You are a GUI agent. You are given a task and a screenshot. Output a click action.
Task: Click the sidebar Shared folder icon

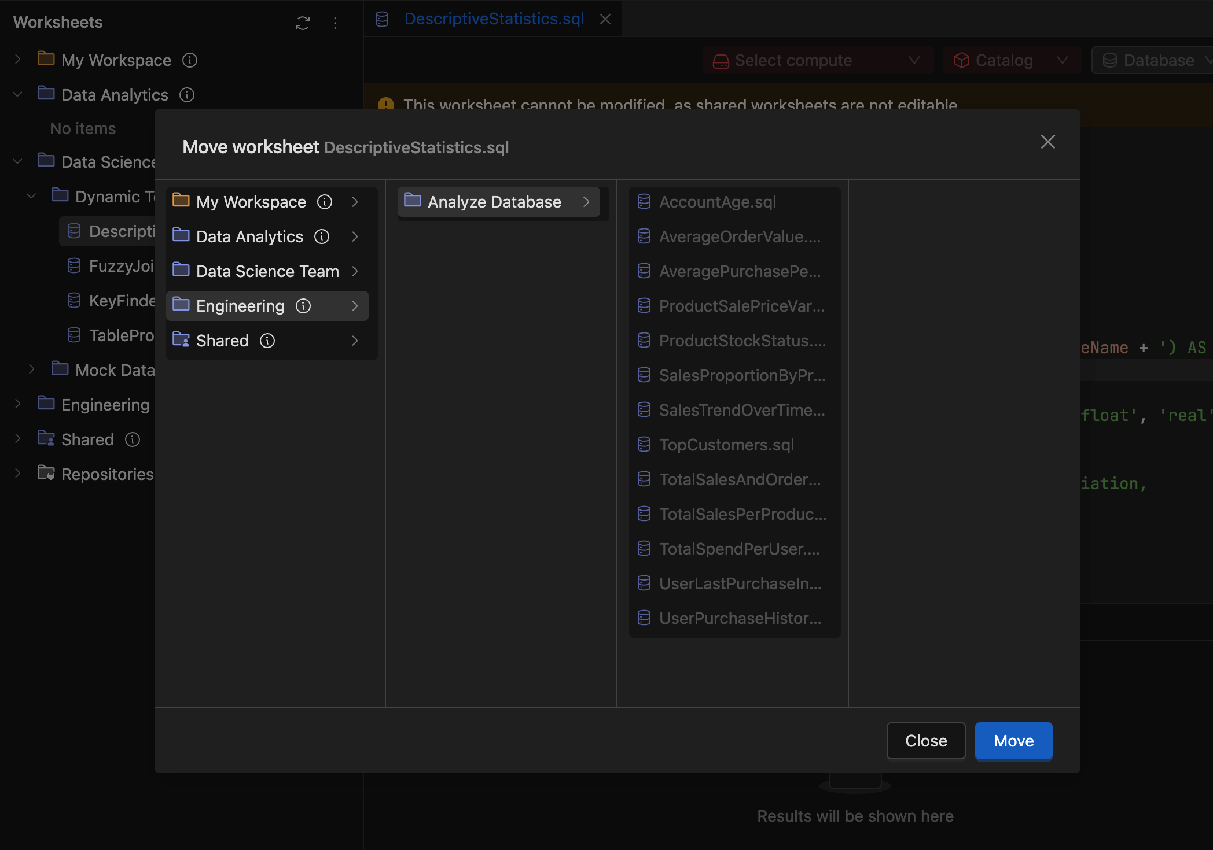46,438
